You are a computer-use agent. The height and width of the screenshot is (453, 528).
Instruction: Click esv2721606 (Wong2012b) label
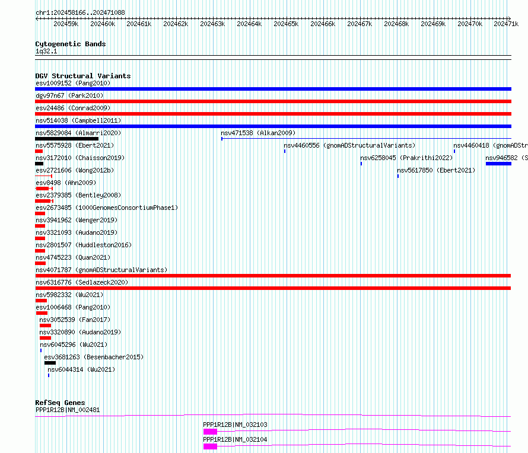pos(75,170)
